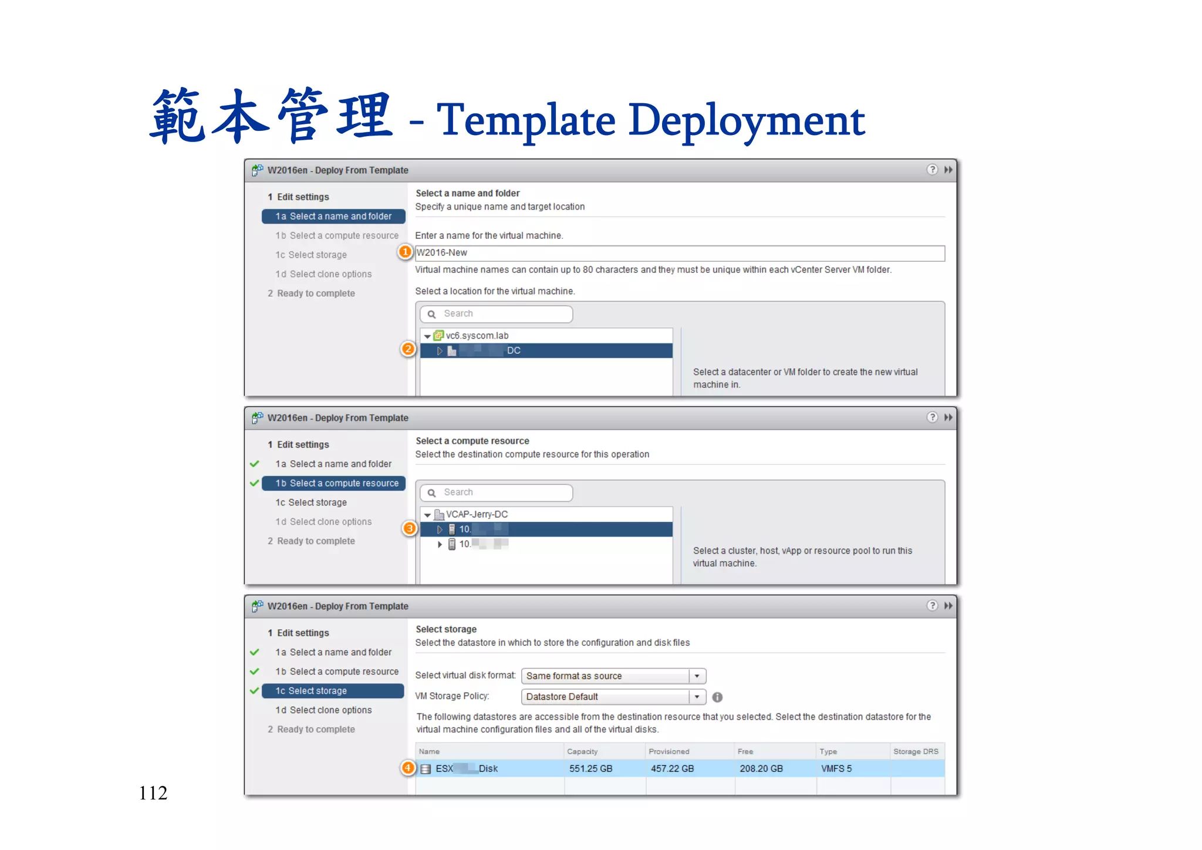Sort datastores by Storage DRS column
Viewport: 1202px width, 850px height.
point(917,752)
